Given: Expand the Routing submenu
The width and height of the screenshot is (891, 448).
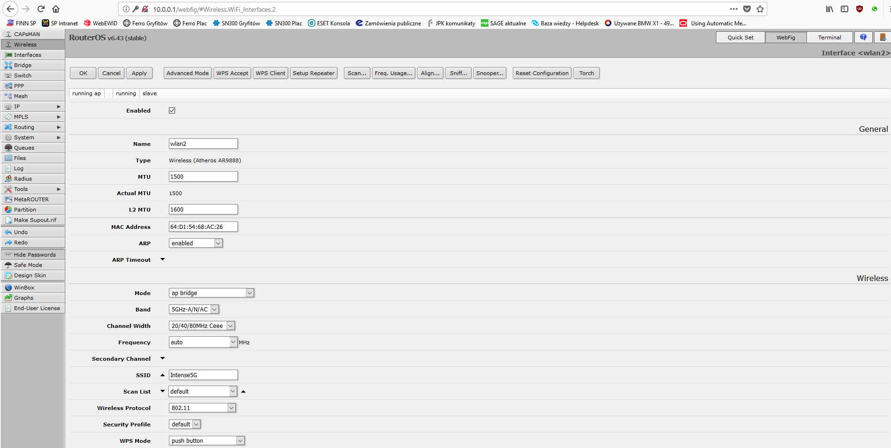Looking at the screenshot, I should point(33,127).
